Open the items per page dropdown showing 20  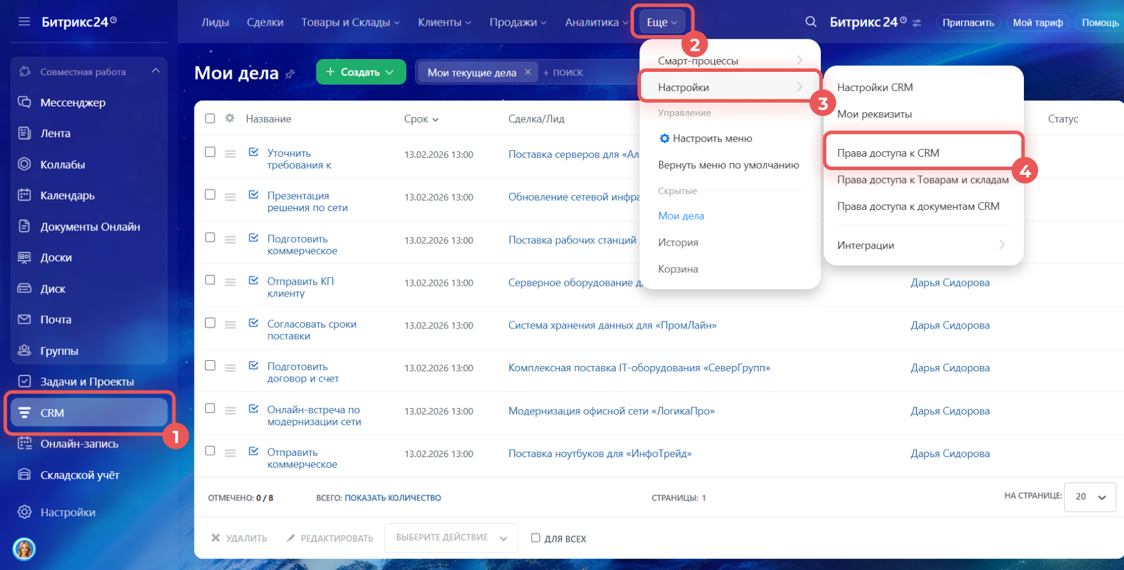coord(1089,497)
